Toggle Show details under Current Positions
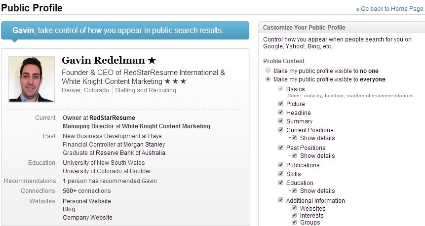Image resolution: width=425 pixels, height=226 pixels. (x=294, y=138)
